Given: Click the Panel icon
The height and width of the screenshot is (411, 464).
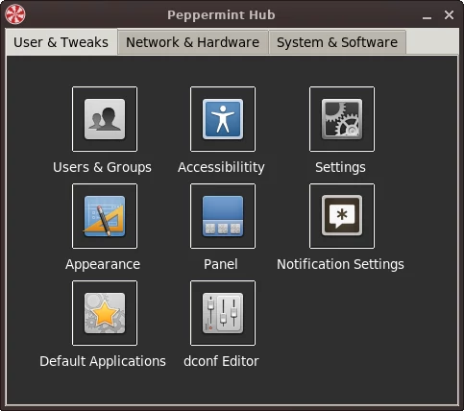Looking at the screenshot, I should tap(223, 216).
